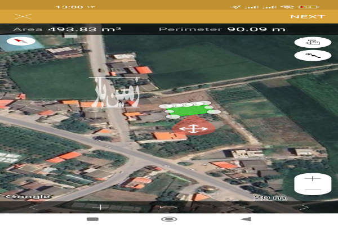Tap NEXT to continue
The width and height of the screenshot is (338, 225).
click(307, 17)
